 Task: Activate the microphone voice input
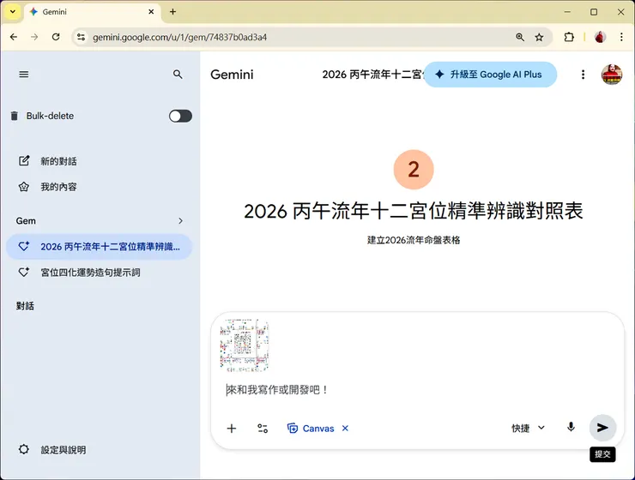571,427
